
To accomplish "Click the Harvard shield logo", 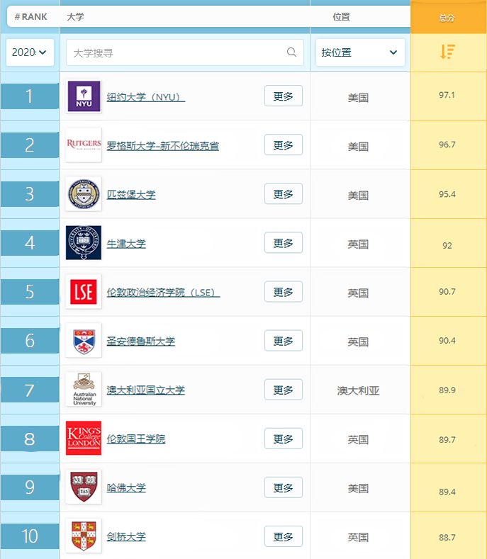I will pyautogui.click(x=84, y=487).
